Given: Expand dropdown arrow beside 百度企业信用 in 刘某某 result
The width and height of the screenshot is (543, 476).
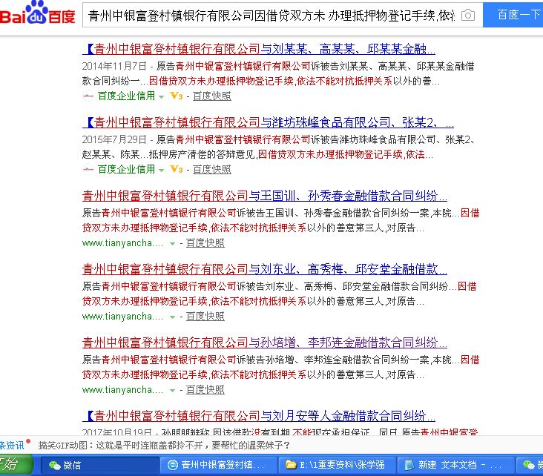Looking at the screenshot, I should 162,97.
